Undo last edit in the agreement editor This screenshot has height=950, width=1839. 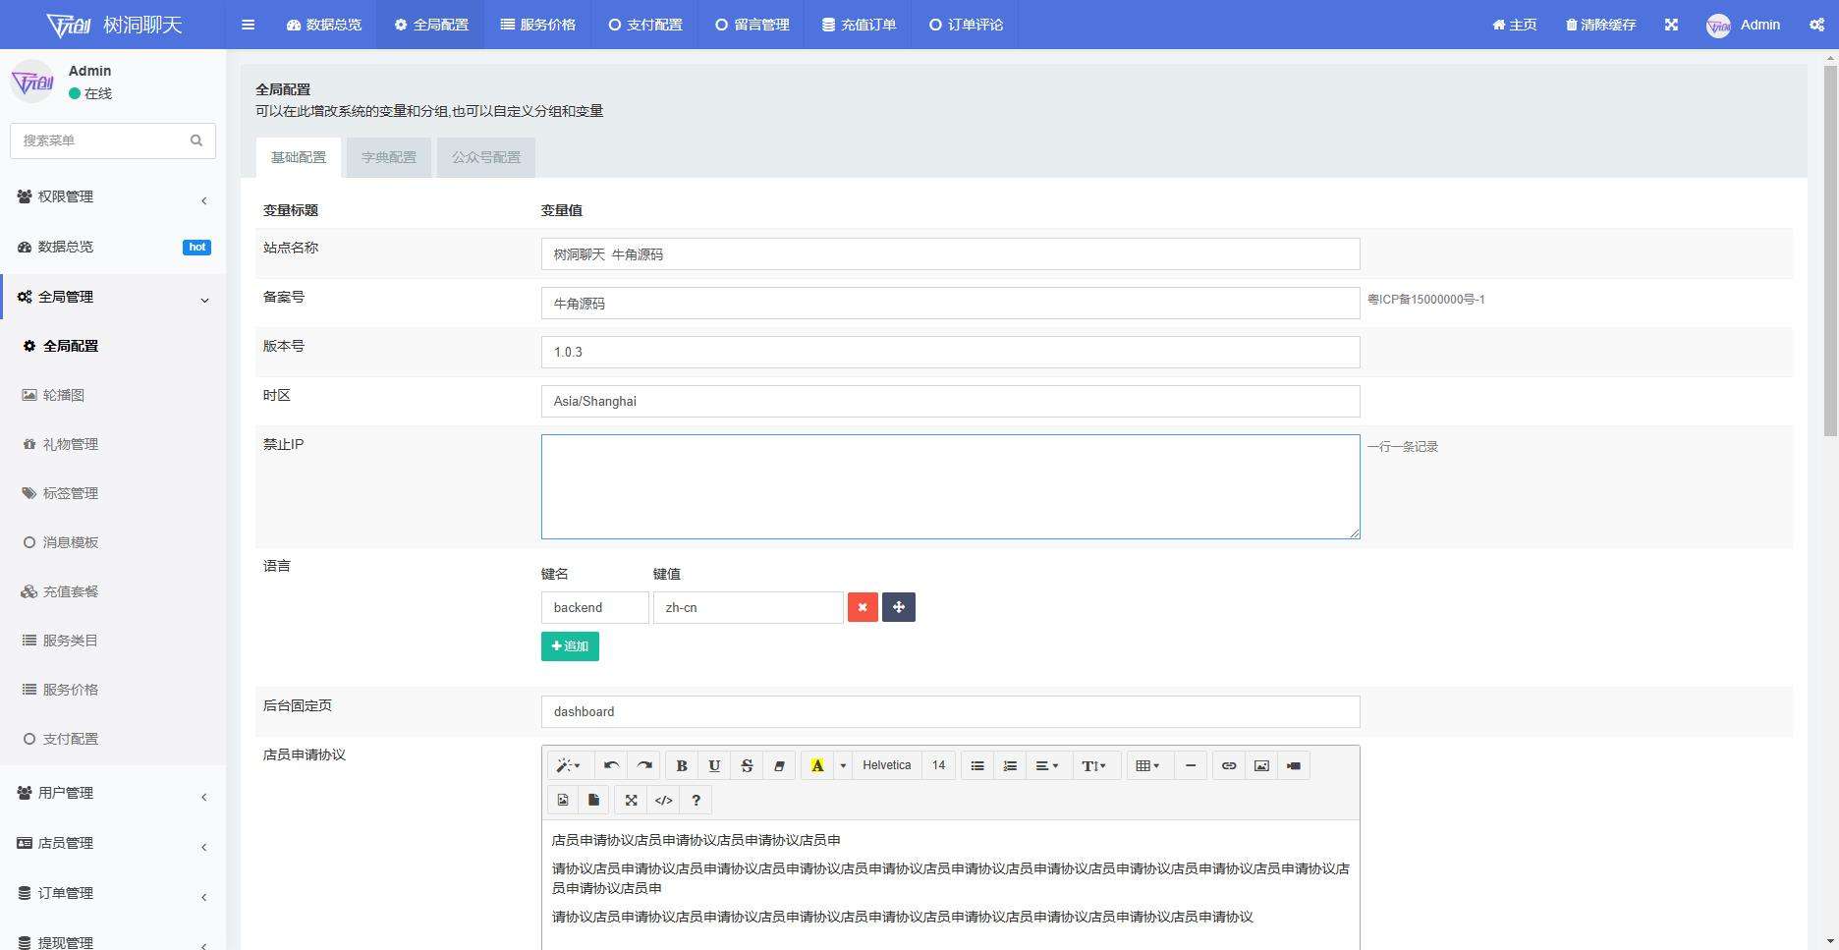(611, 765)
